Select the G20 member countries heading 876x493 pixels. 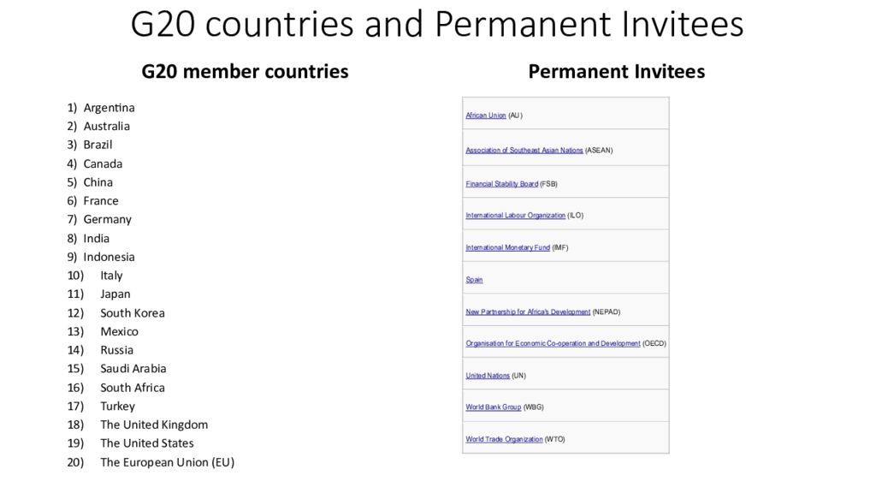point(245,72)
